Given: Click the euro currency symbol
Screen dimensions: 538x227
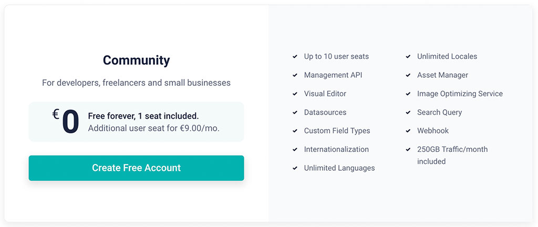Looking at the screenshot, I should point(56,114).
